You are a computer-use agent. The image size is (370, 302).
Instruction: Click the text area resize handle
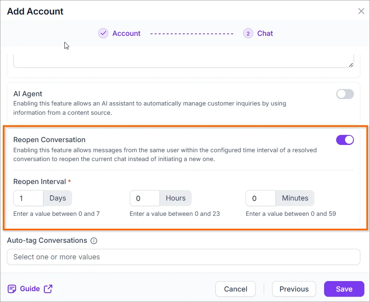pos(351,65)
